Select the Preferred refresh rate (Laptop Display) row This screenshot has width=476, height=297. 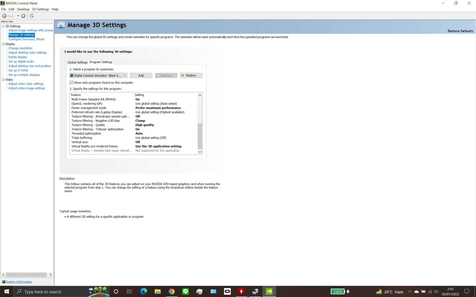pos(134,112)
